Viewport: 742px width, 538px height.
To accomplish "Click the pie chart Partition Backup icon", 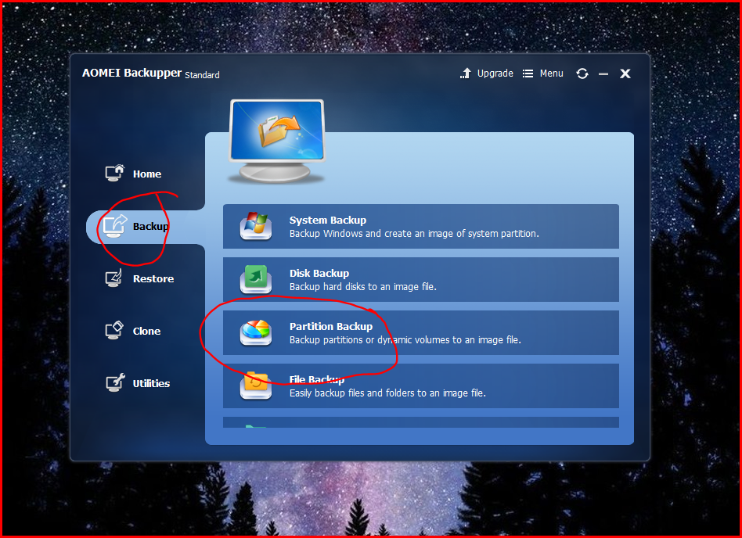I will point(255,332).
